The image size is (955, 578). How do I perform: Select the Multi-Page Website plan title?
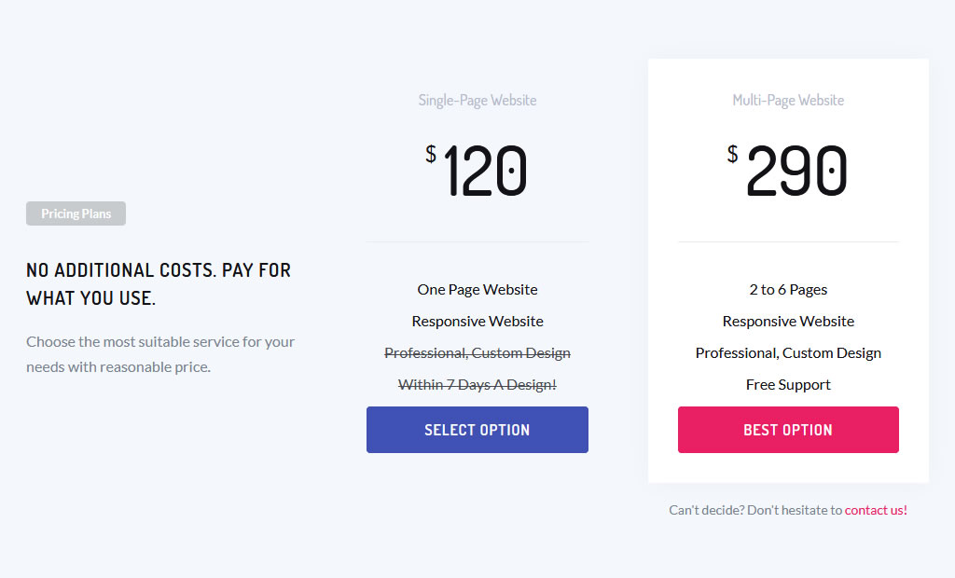tap(788, 100)
